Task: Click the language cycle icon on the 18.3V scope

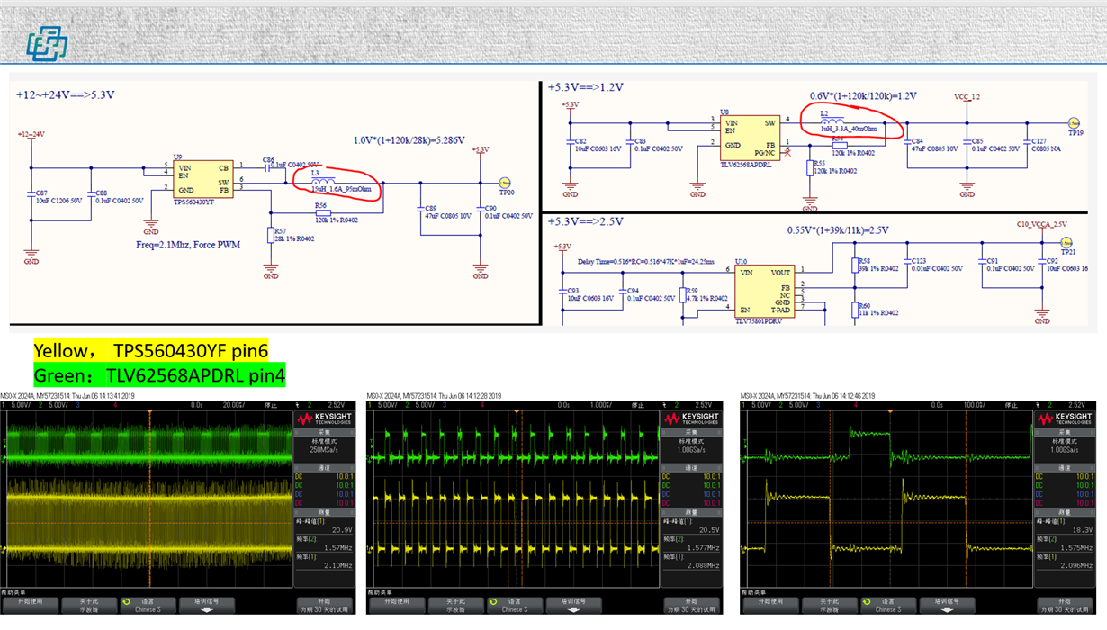Action: tap(866, 602)
